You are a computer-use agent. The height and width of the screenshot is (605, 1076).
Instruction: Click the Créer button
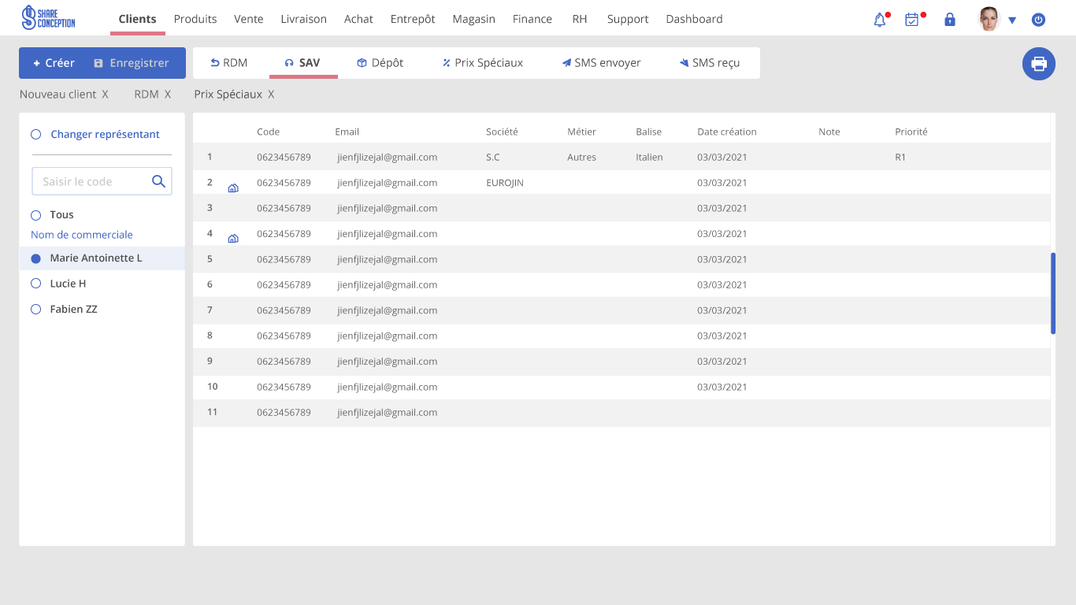tap(54, 63)
